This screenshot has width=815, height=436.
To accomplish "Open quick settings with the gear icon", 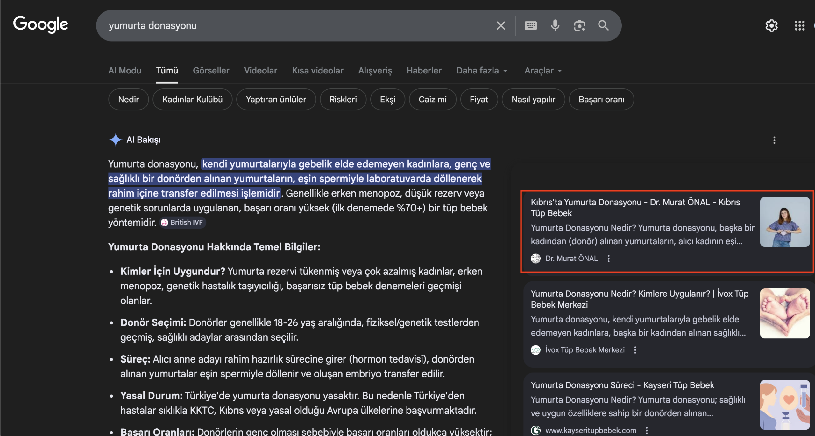I will pos(771,25).
